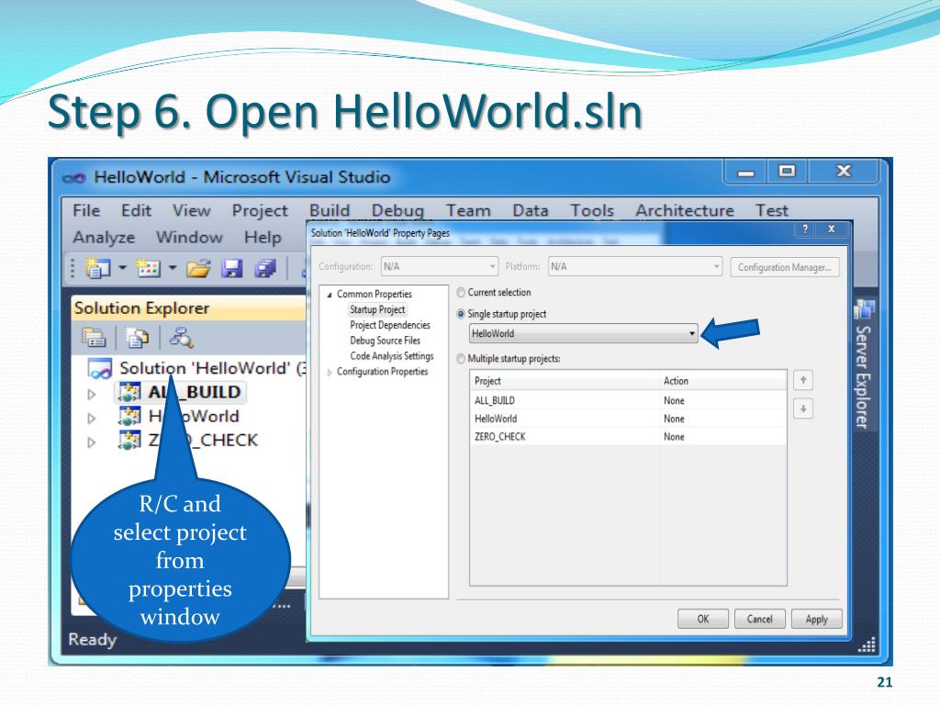Open the File menu

pyautogui.click(x=86, y=210)
